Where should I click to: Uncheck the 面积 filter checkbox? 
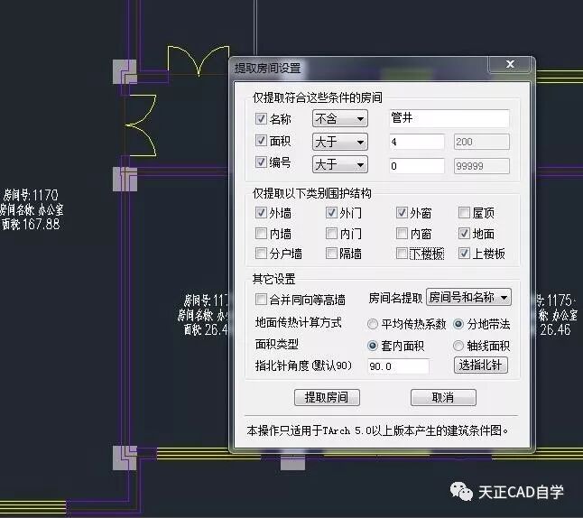tap(261, 141)
